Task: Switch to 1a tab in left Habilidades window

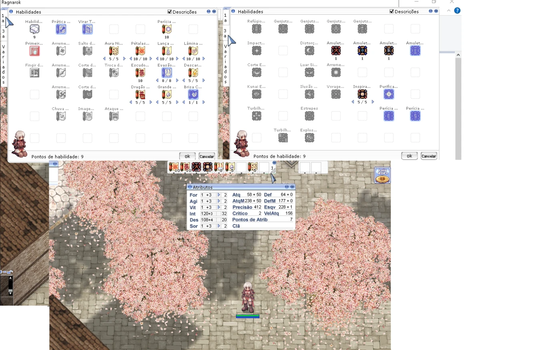Action: (x=3, y=18)
